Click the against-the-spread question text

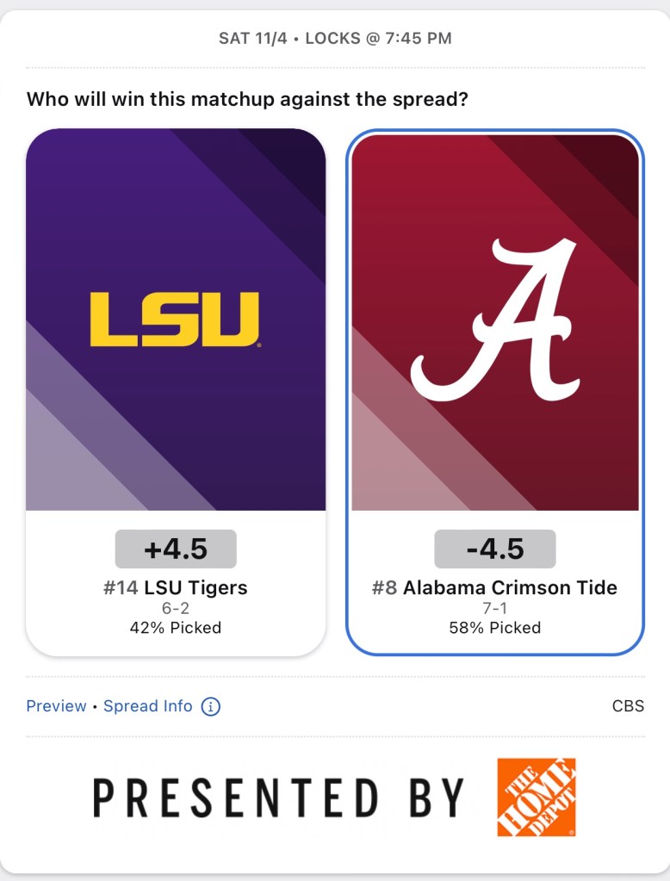coord(247,99)
